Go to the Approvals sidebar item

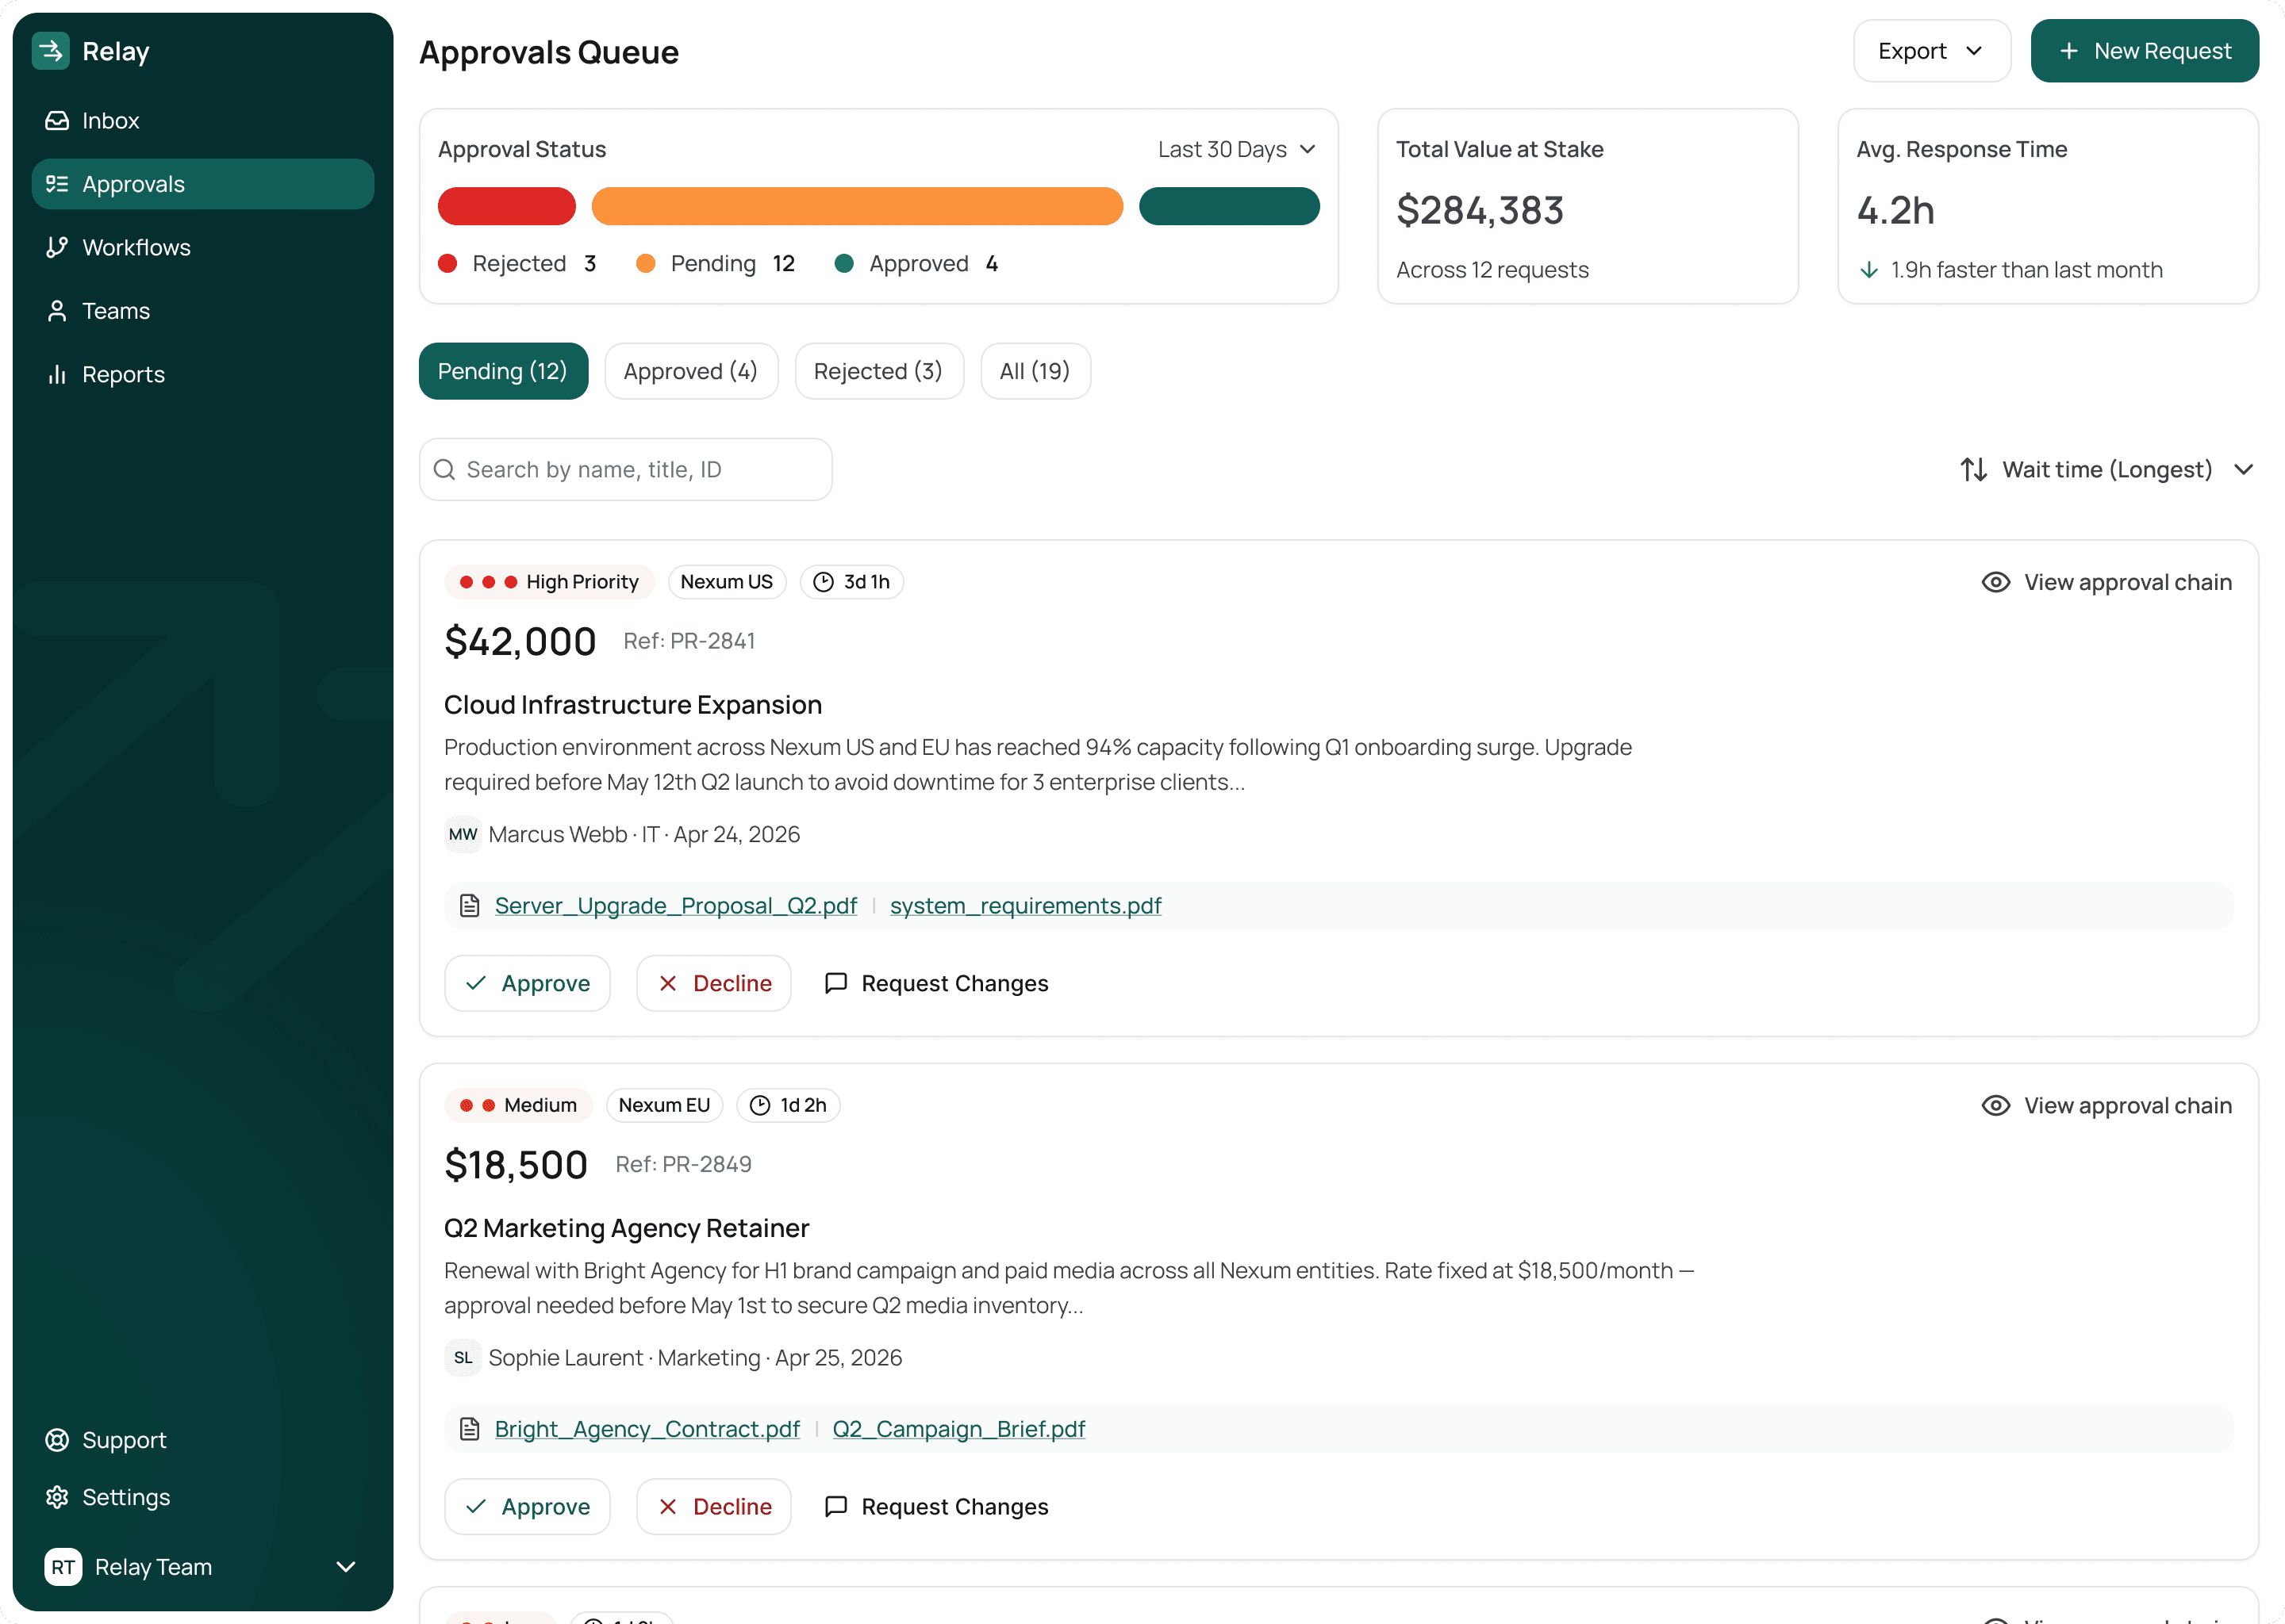(203, 184)
